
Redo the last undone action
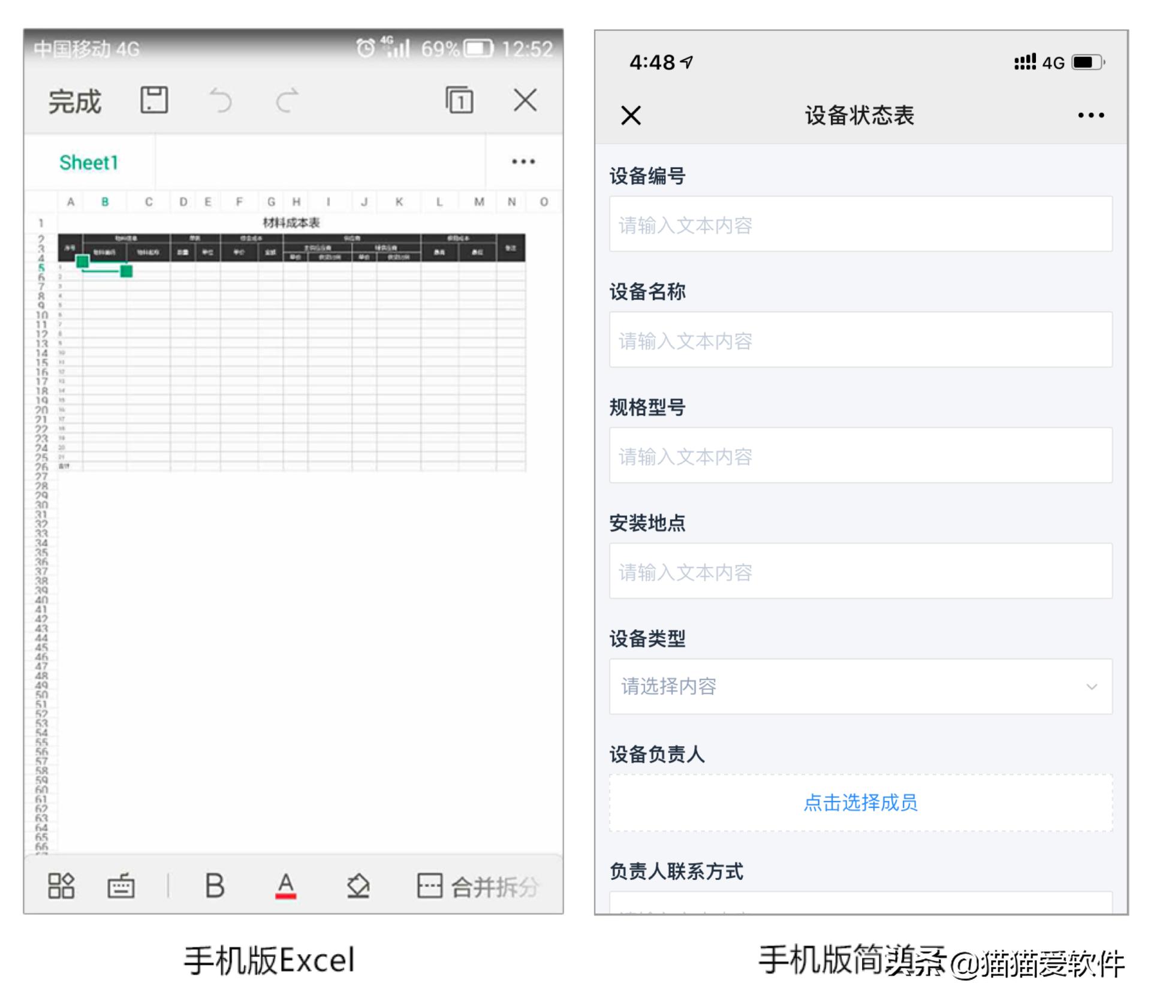(287, 101)
